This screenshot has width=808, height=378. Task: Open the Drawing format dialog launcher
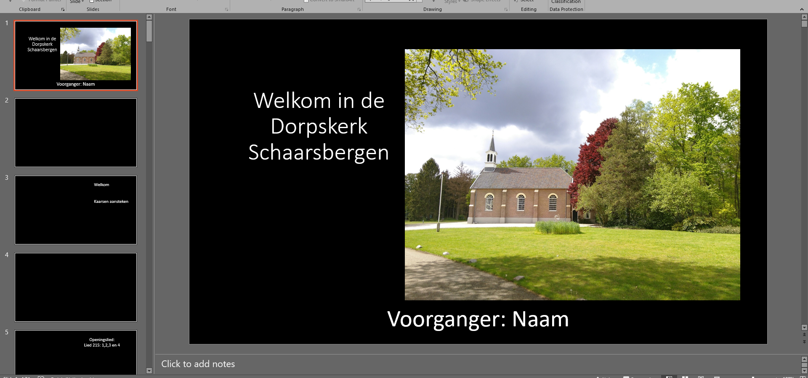(x=506, y=10)
